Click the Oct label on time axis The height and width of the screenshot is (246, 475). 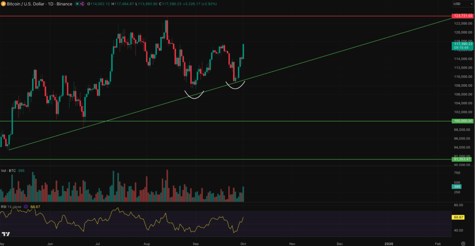tap(243, 244)
